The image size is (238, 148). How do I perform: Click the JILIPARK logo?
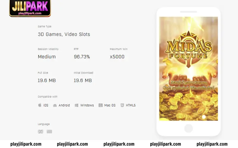coord(30,8)
